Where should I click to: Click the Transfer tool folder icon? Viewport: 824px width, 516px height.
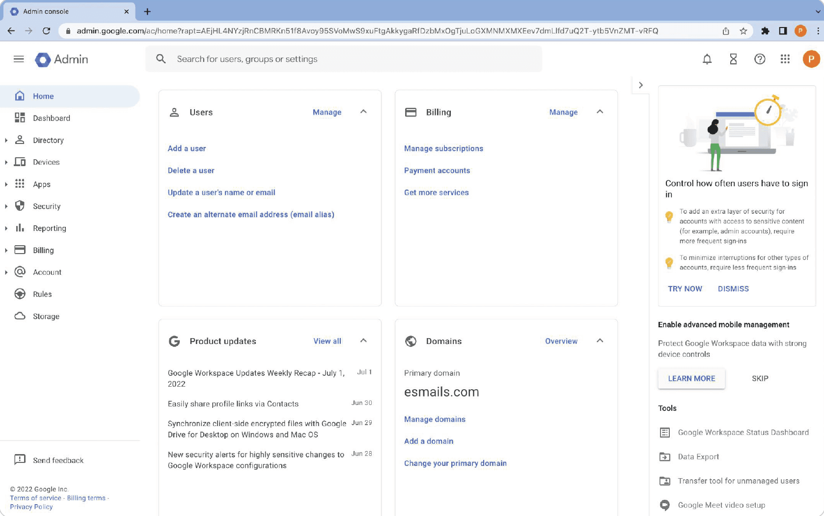coord(664,481)
